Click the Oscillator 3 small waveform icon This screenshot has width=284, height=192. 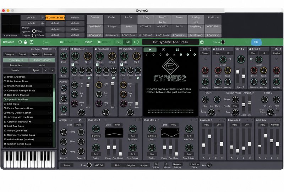(x=138, y=78)
